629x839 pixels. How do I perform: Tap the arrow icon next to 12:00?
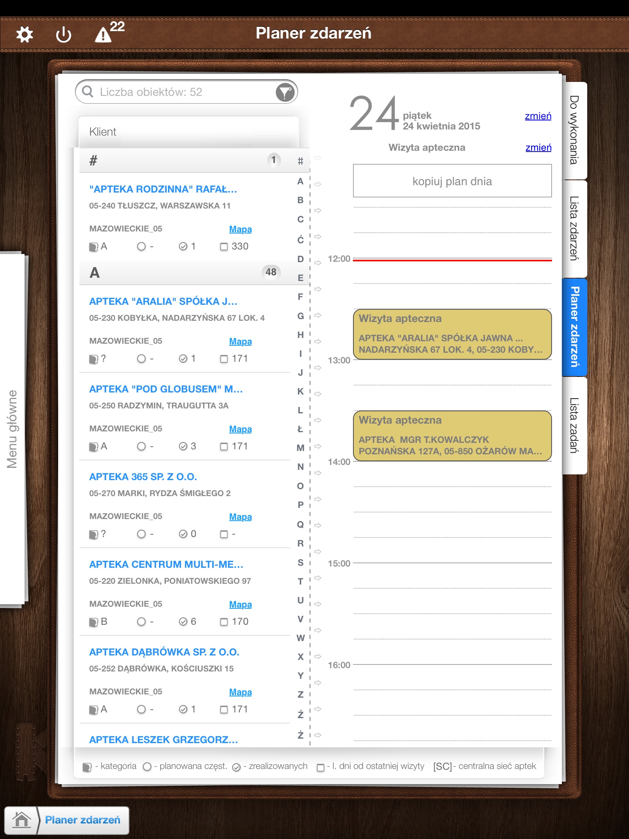[x=318, y=263]
